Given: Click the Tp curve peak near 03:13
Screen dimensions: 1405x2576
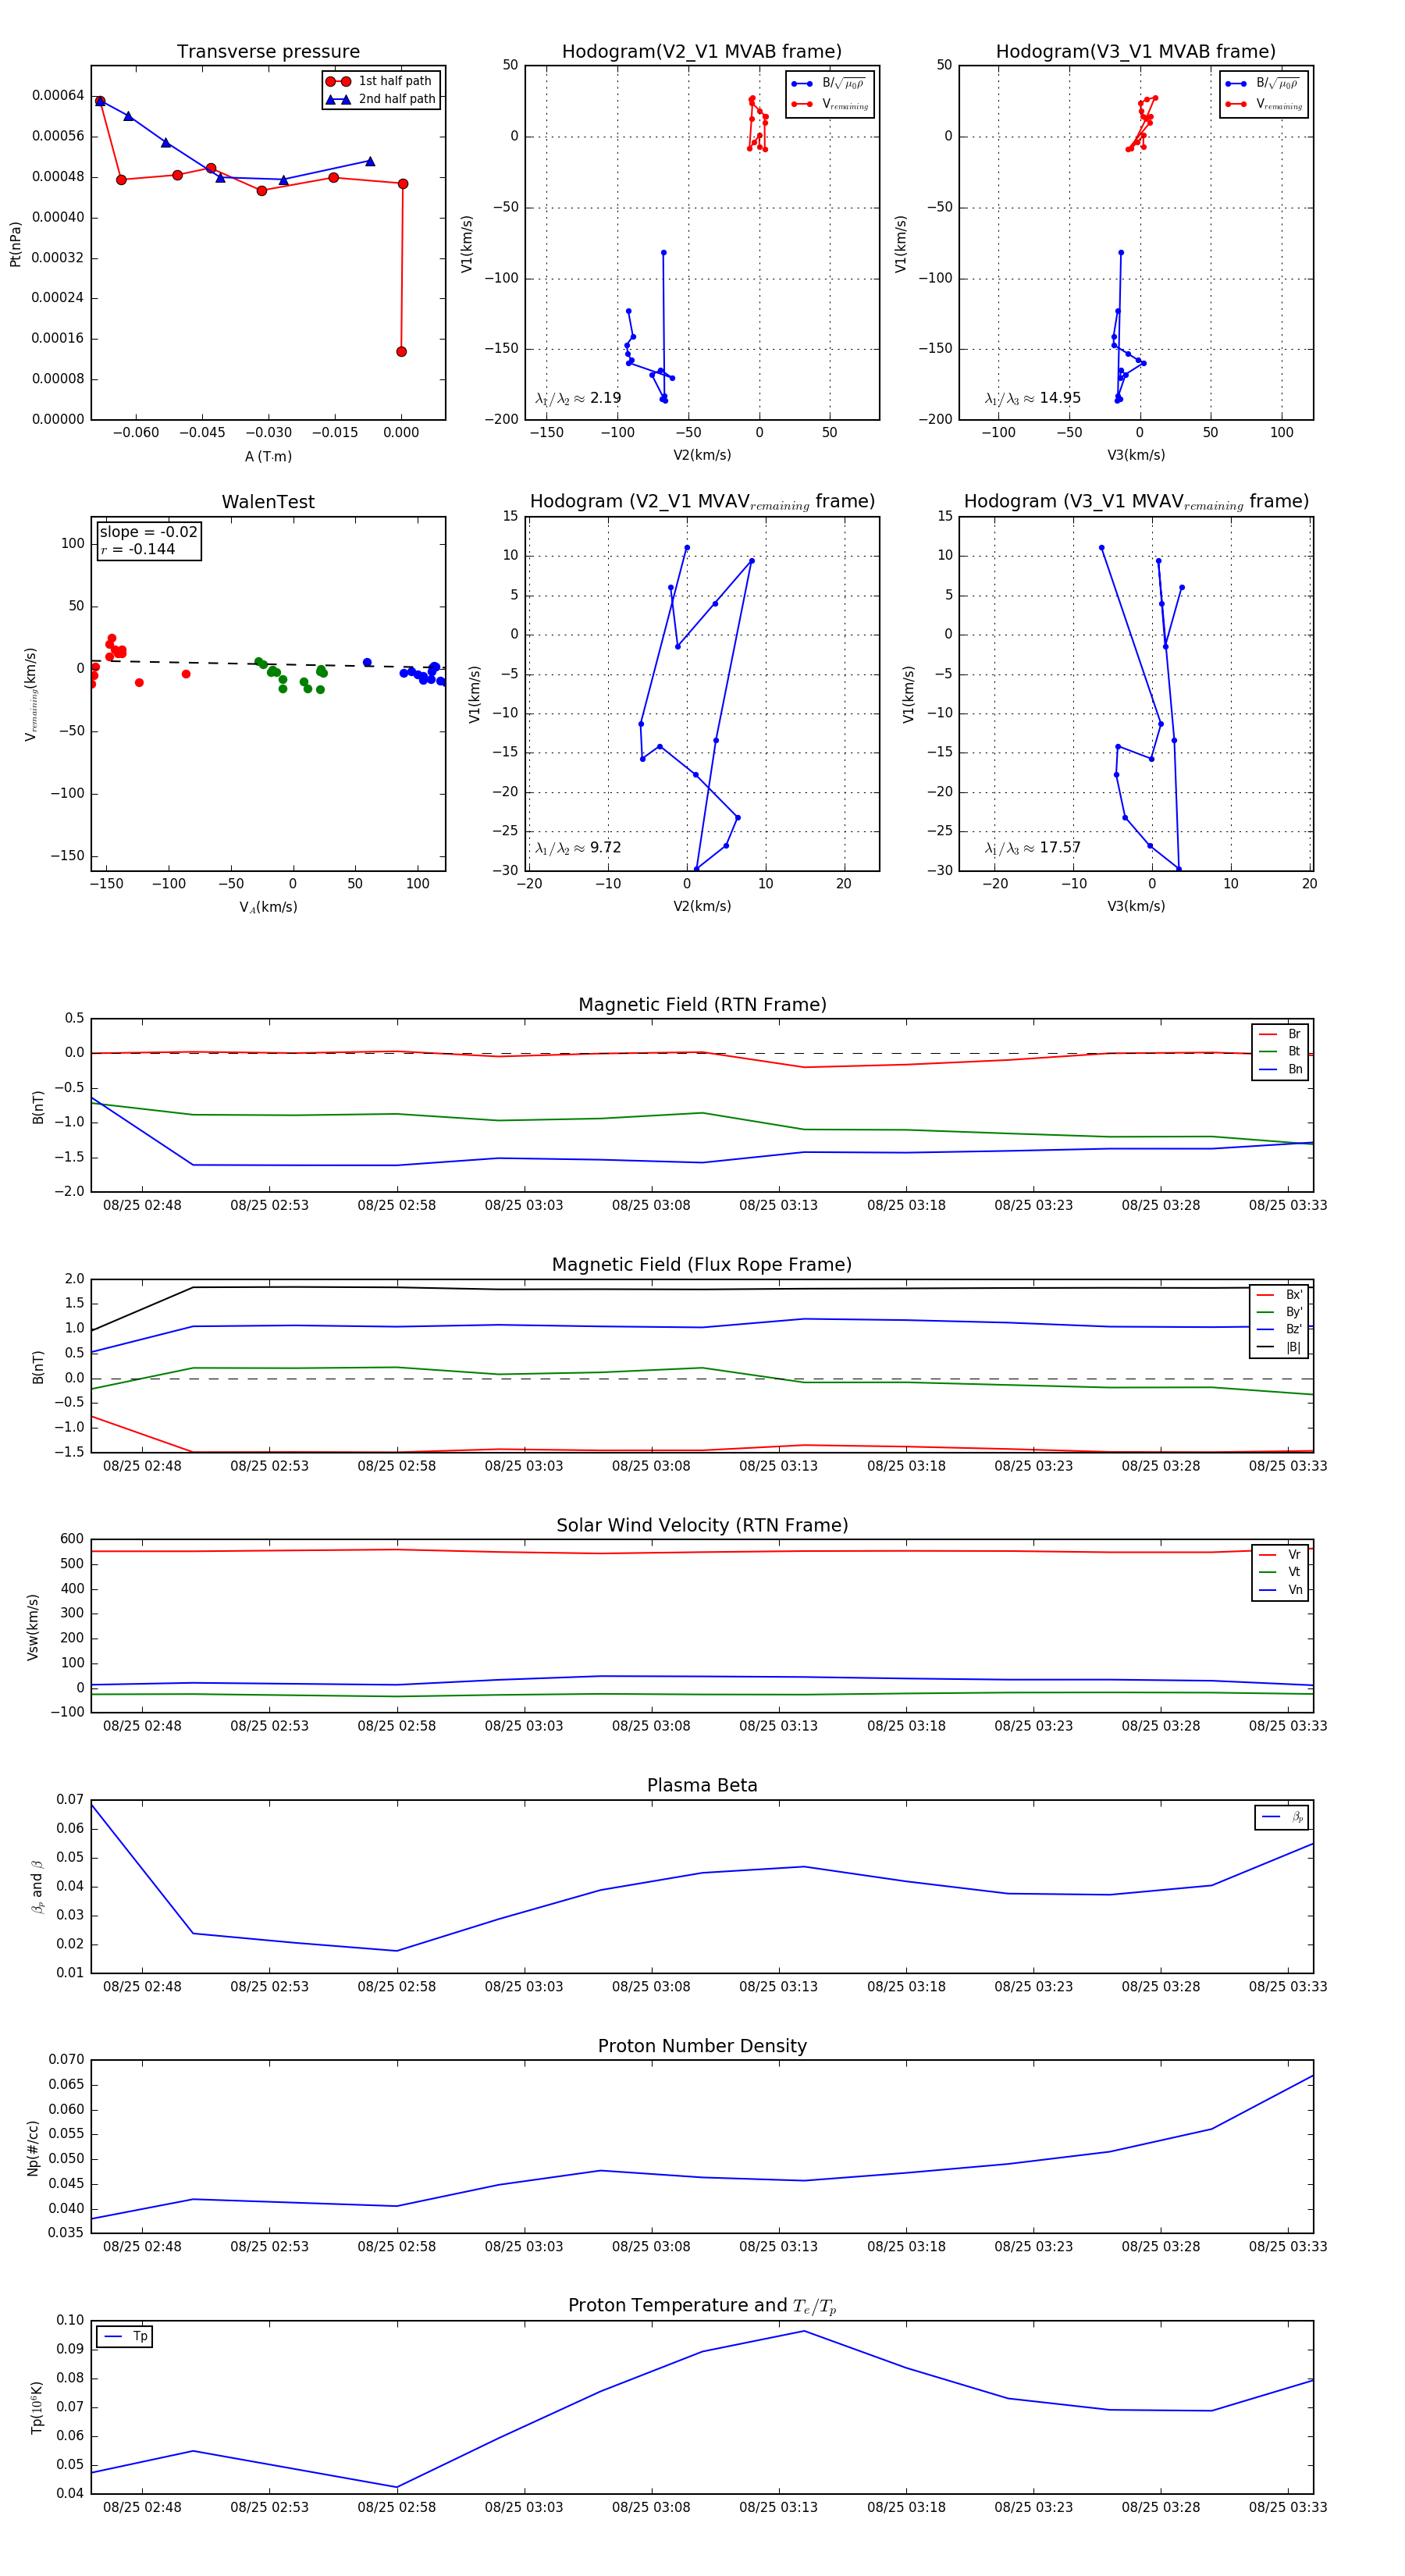Looking at the screenshot, I should click(x=804, y=2331).
